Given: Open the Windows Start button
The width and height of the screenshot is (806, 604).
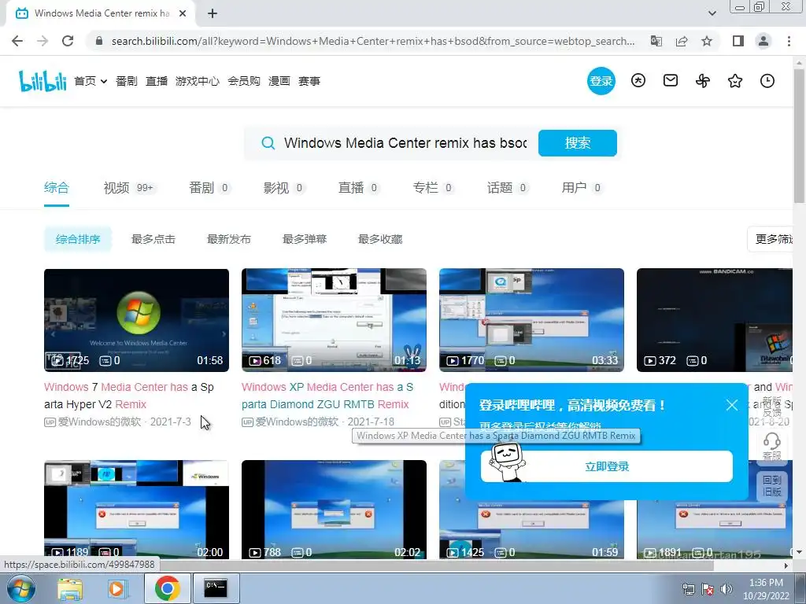Looking at the screenshot, I should click(21, 588).
